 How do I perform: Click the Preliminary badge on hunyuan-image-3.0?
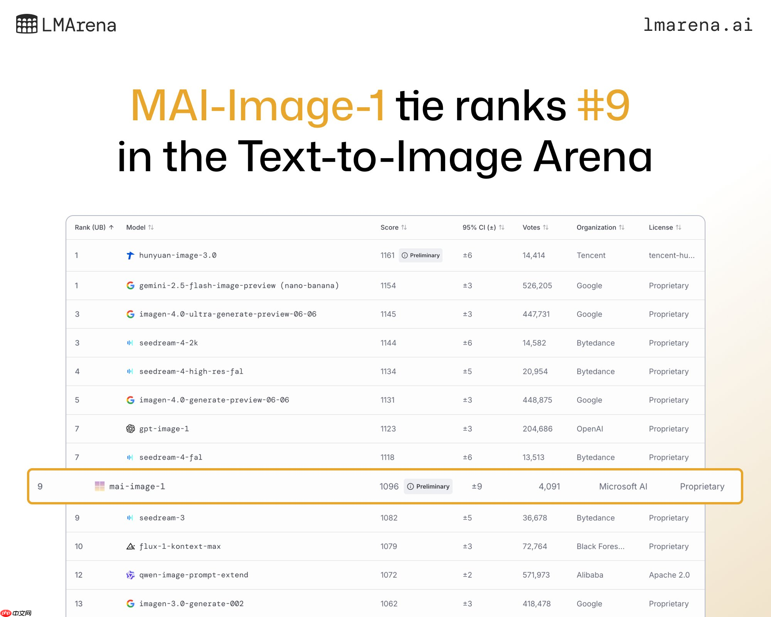[x=421, y=255]
